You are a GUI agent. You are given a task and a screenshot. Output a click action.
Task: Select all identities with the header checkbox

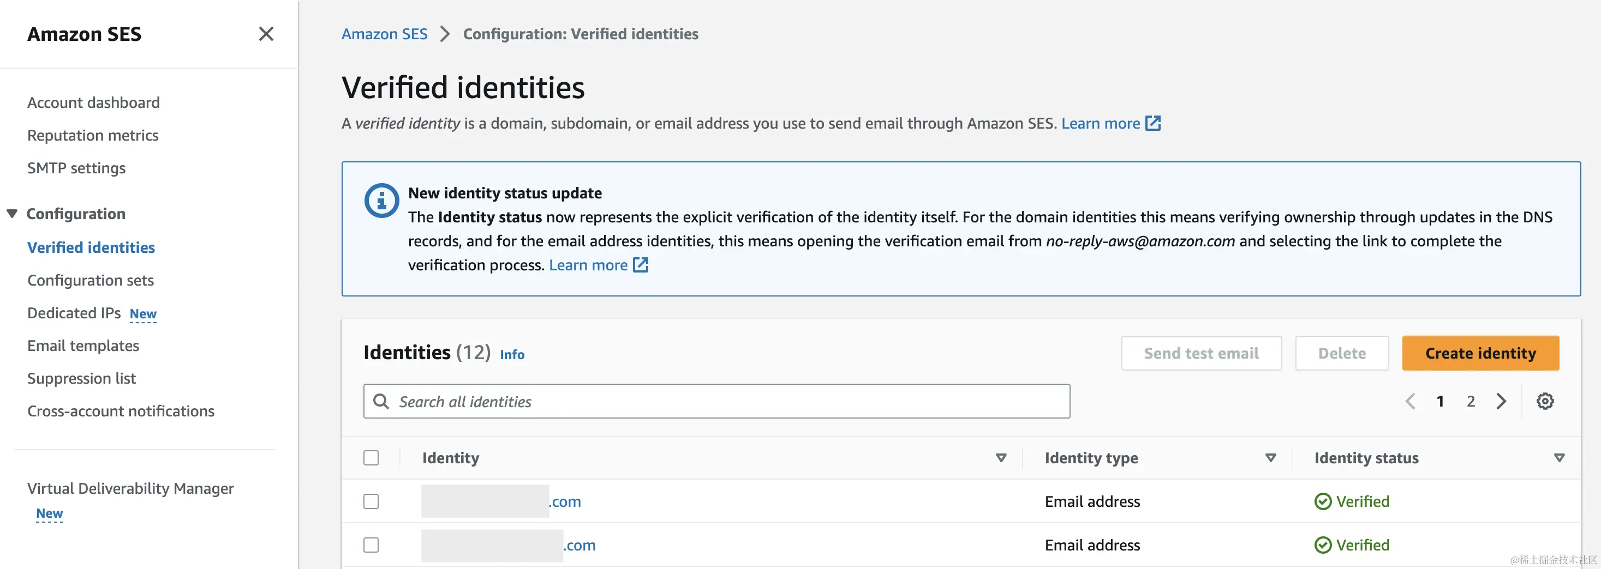(371, 457)
